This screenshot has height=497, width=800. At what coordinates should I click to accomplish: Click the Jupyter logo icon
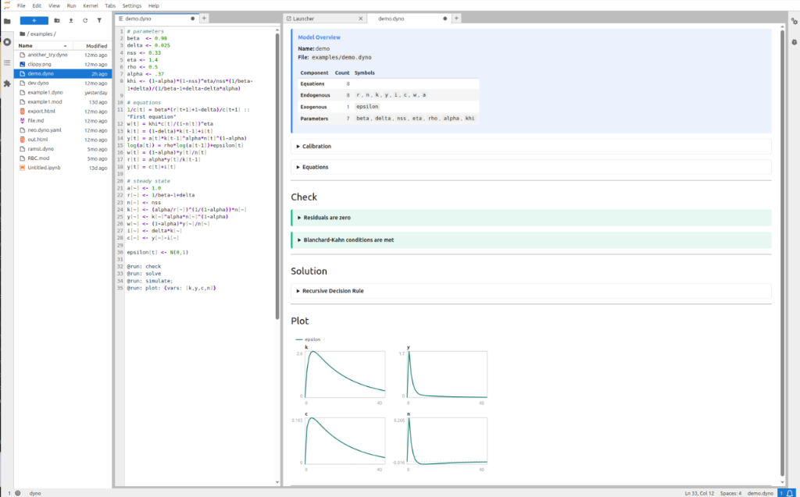6,5
